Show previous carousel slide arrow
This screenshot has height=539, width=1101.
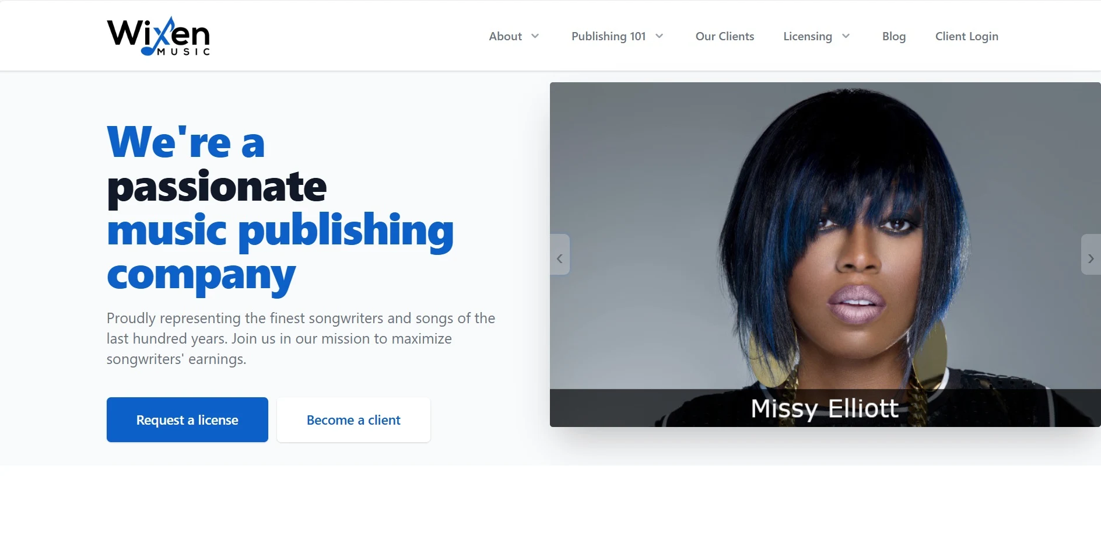pyautogui.click(x=560, y=254)
